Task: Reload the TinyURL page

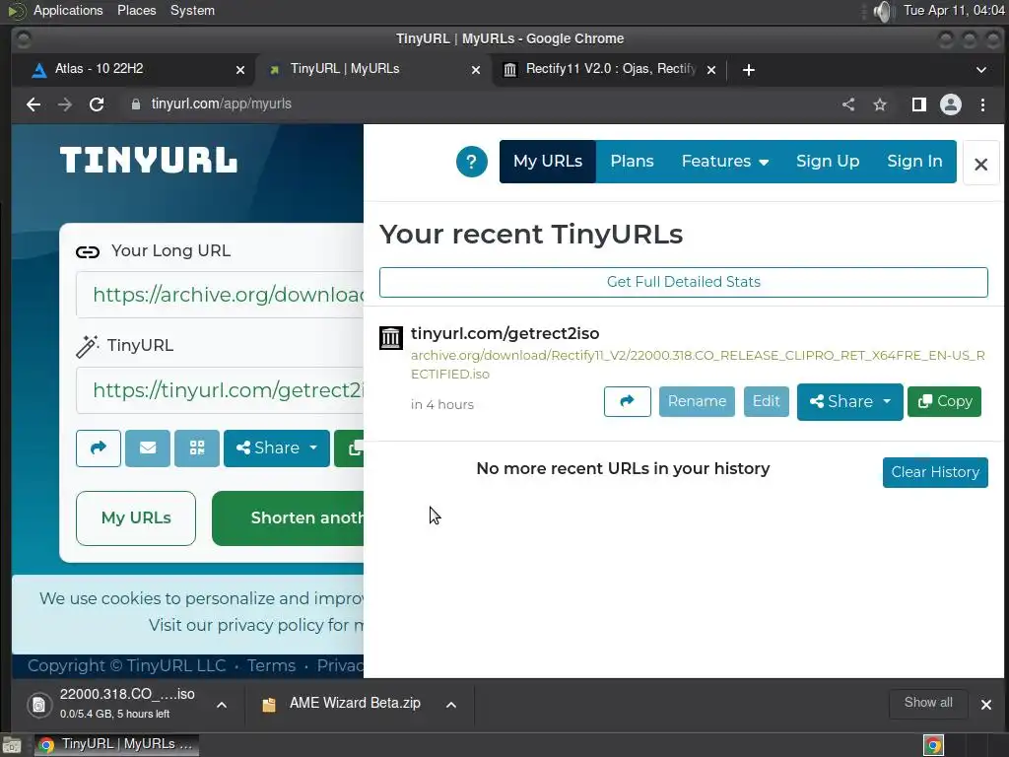Action: tap(97, 104)
